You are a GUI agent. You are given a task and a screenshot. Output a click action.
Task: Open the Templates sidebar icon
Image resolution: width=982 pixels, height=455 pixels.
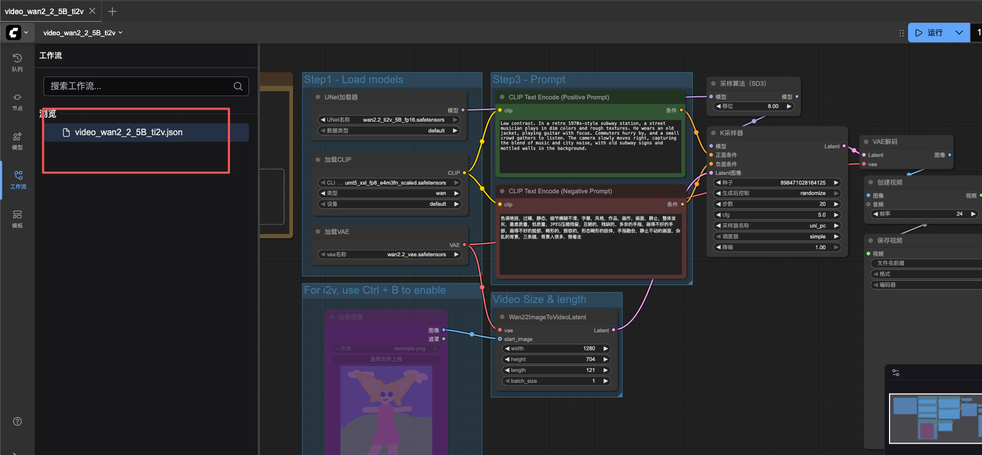pos(17,218)
